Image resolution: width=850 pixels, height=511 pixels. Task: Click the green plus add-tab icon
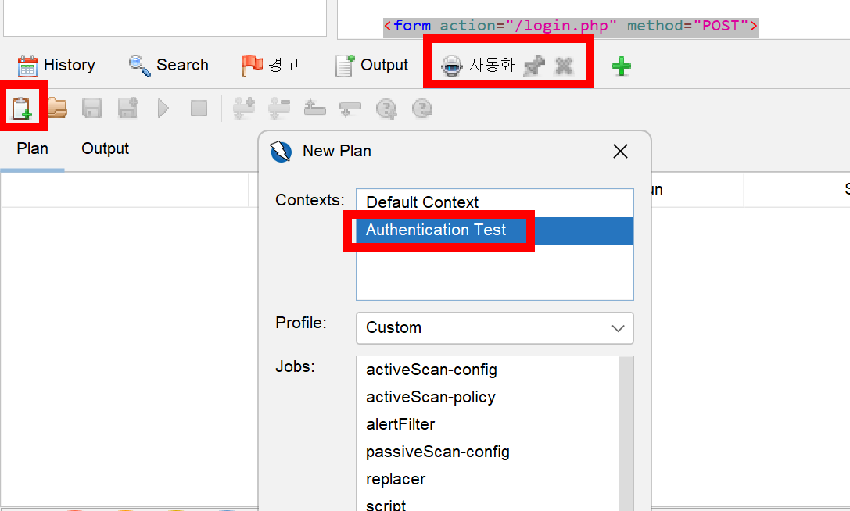(x=621, y=66)
